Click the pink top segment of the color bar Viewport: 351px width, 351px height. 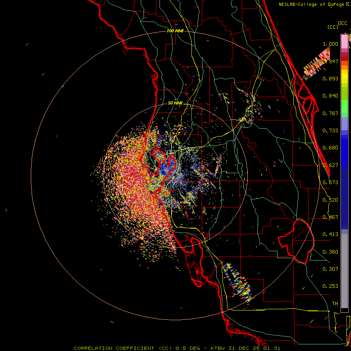pyautogui.click(x=344, y=41)
